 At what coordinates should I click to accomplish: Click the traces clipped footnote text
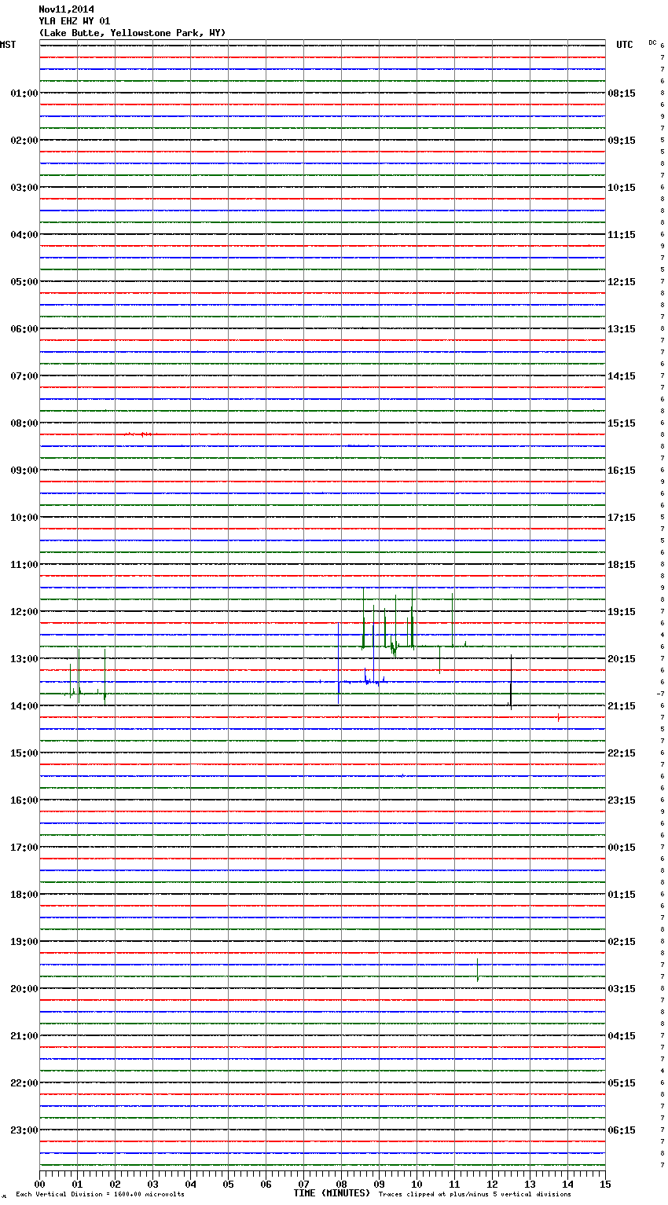click(x=475, y=1195)
